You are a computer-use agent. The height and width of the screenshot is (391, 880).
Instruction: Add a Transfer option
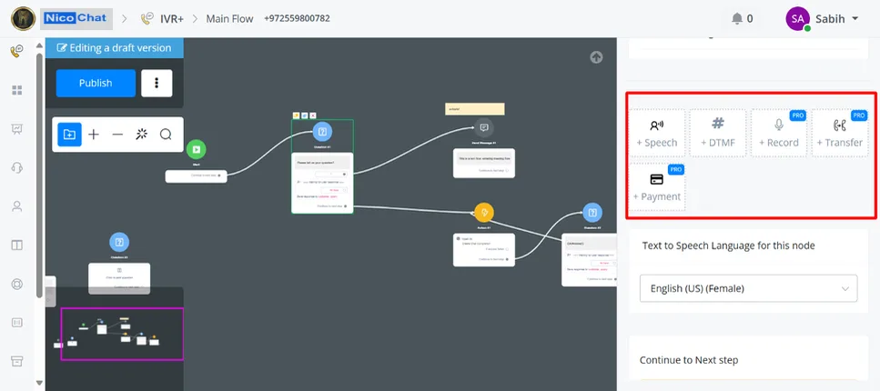(840, 133)
